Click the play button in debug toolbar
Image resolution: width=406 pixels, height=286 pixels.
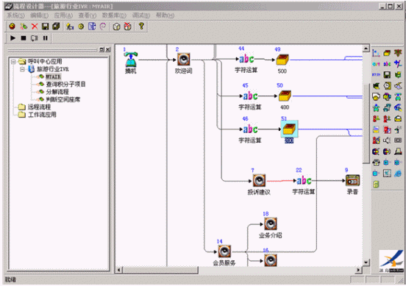(x=13, y=38)
